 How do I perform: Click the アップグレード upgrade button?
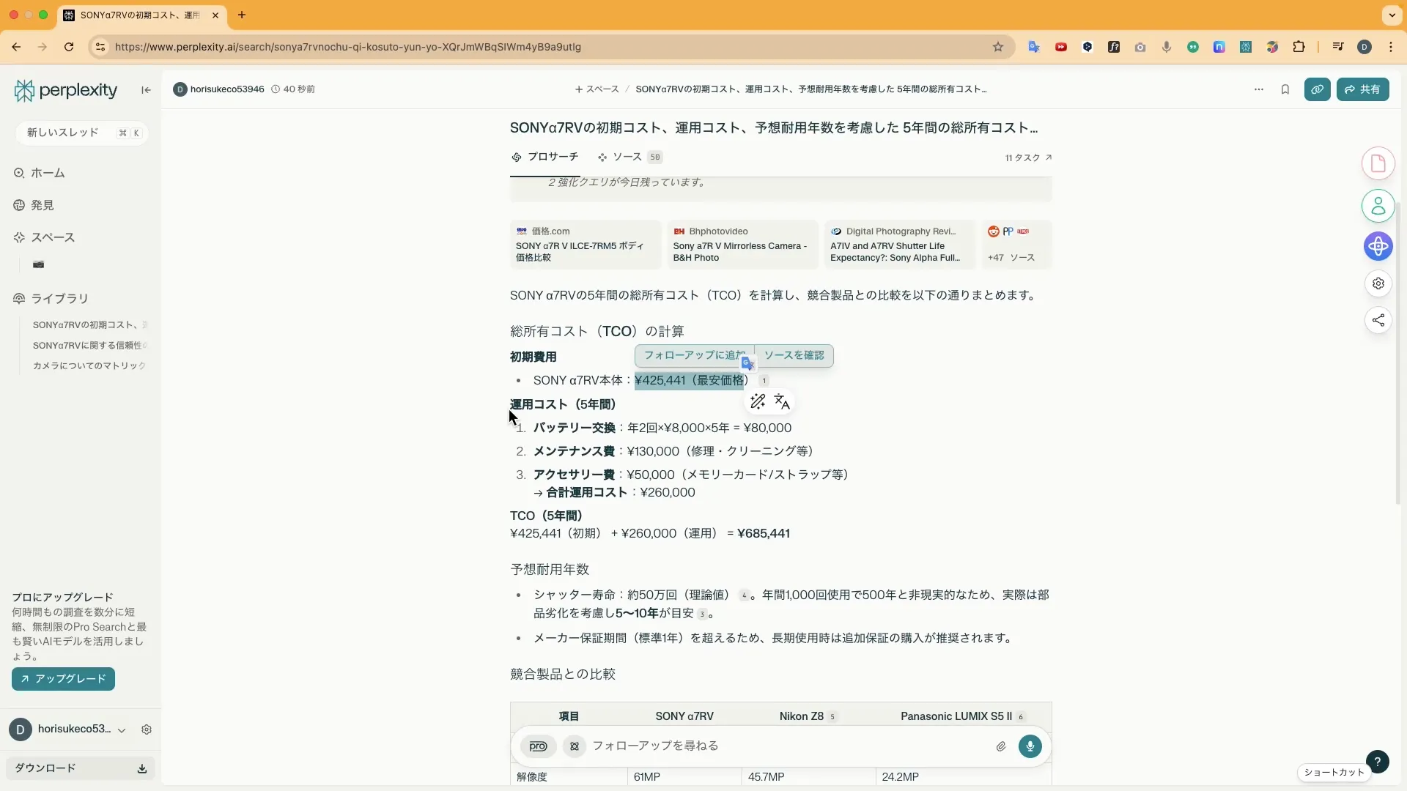click(x=62, y=679)
